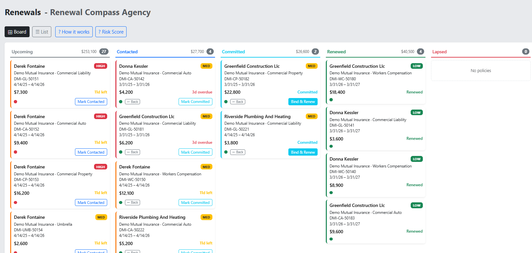
Task: Click green status dot on DMI-CA-50183 card
Action: (x=331, y=239)
